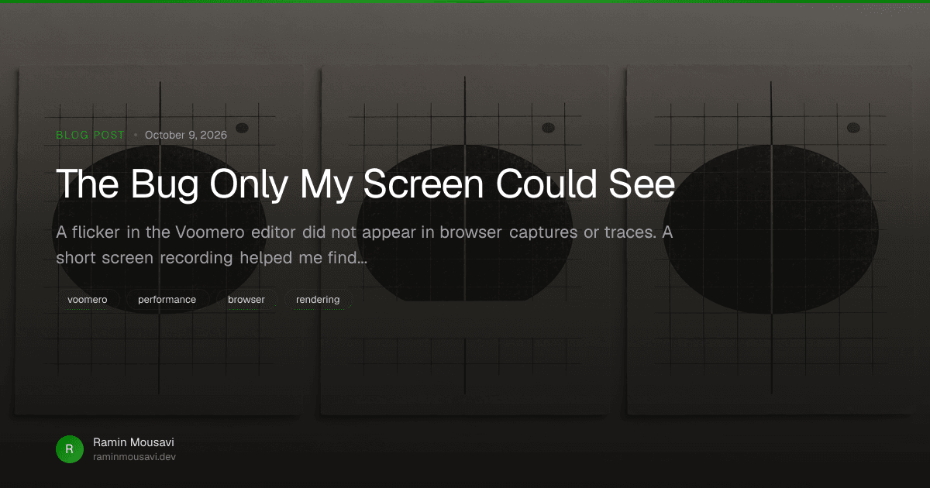Image resolution: width=930 pixels, height=488 pixels.
Task: Click the bullet separator before the date
Action: click(136, 135)
